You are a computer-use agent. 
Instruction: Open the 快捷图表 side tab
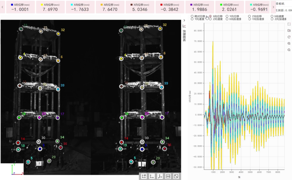(184, 35)
